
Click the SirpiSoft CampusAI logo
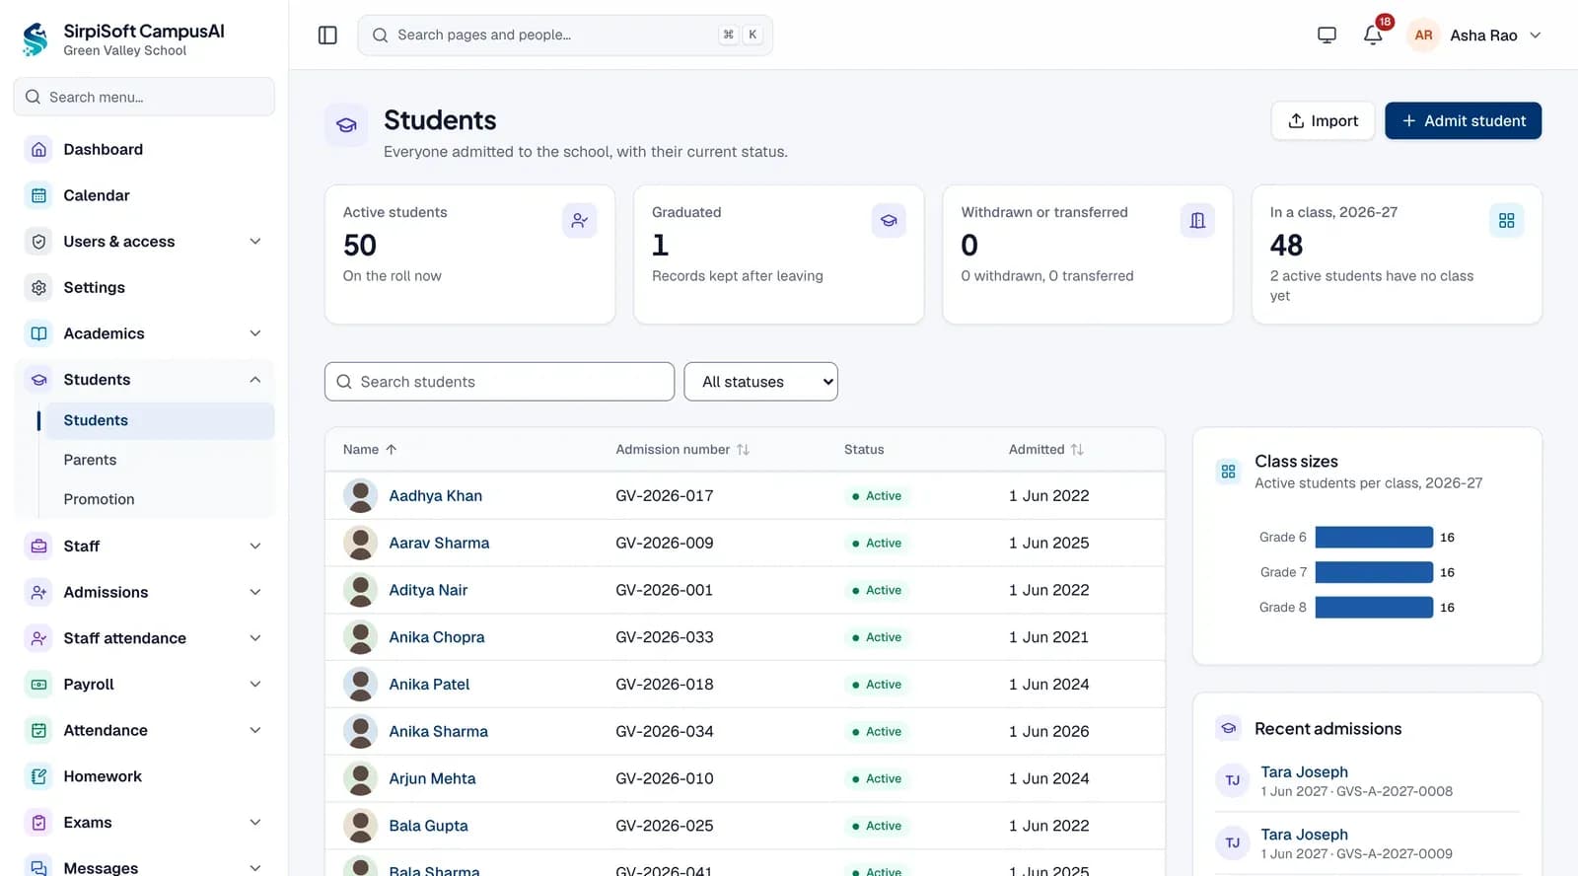[x=36, y=39]
